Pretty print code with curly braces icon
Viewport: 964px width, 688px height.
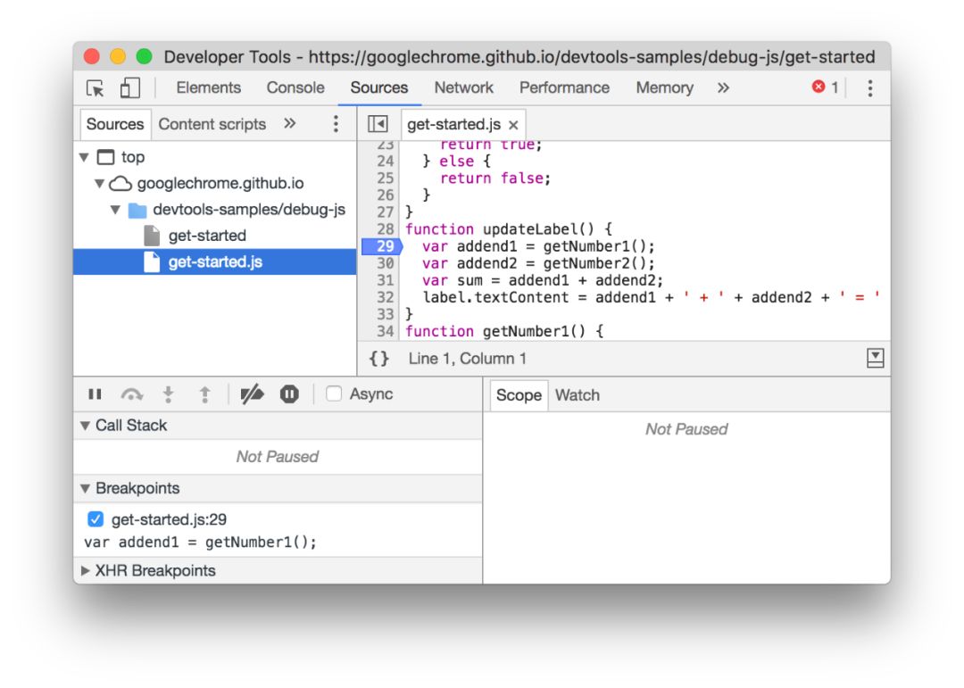pos(378,359)
